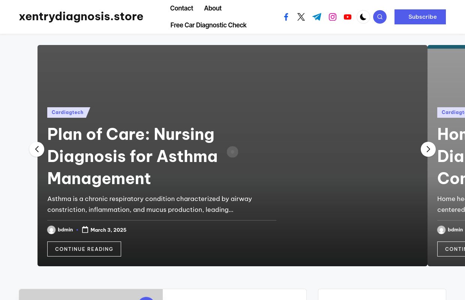Advance carousel with the right arrow

coord(428,149)
